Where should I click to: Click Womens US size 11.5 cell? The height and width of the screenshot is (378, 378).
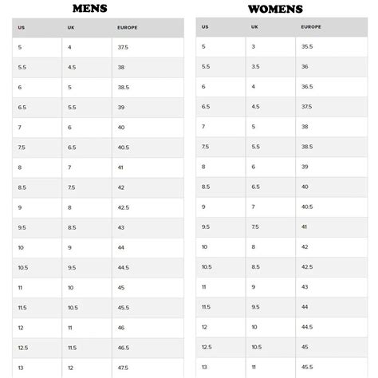coord(221,307)
